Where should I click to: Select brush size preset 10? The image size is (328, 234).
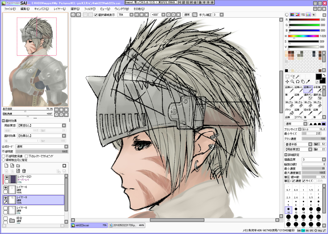point(289,210)
